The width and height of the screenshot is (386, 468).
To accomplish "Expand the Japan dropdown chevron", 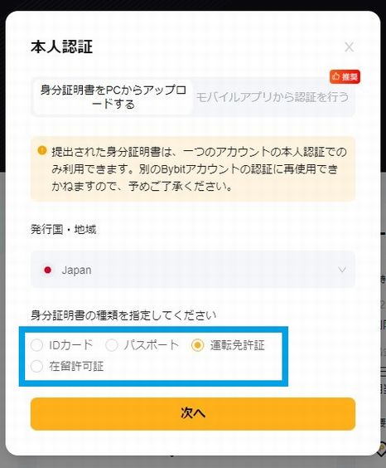I will coord(342,270).
